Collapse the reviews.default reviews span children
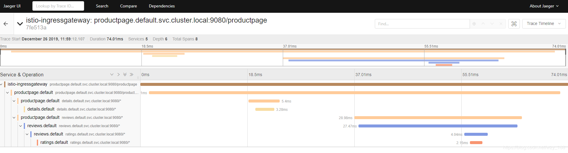Image resolution: width=568 pixels, height=153 pixels. 21,126
